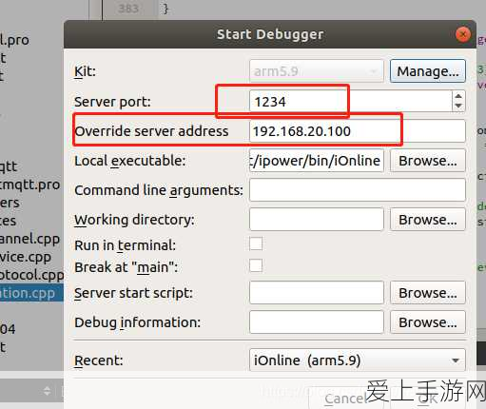Click the Override server address field
The height and width of the screenshot is (409, 486).
pos(358,131)
